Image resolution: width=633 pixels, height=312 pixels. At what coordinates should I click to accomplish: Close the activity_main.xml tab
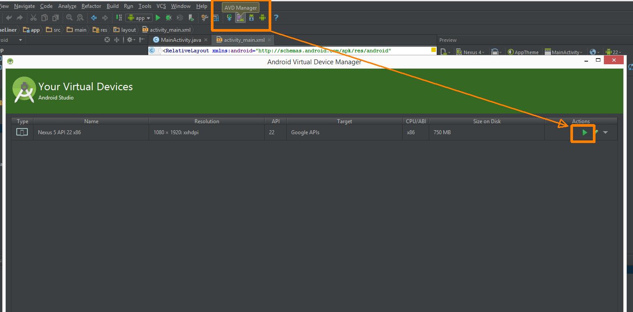coord(269,40)
